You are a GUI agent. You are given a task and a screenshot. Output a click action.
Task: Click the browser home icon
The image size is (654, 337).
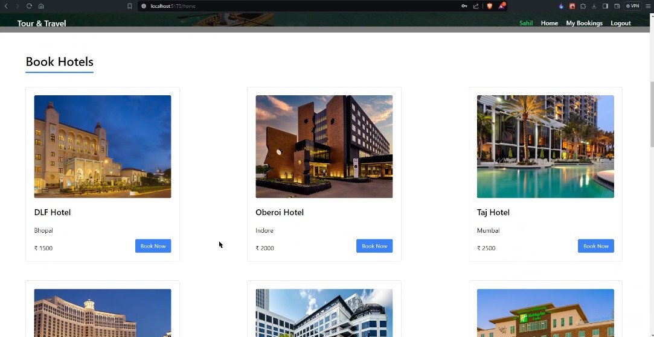coord(40,6)
